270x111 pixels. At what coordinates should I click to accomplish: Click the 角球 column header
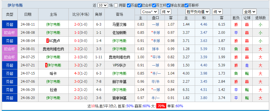click(99, 14)
